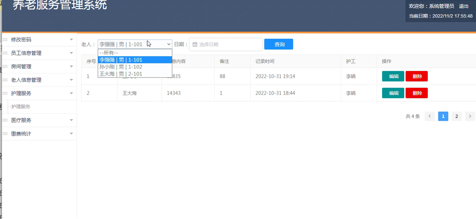The width and height of the screenshot is (476, 219).
Task: Click the 查询 search button
Action: pos(278,44)
